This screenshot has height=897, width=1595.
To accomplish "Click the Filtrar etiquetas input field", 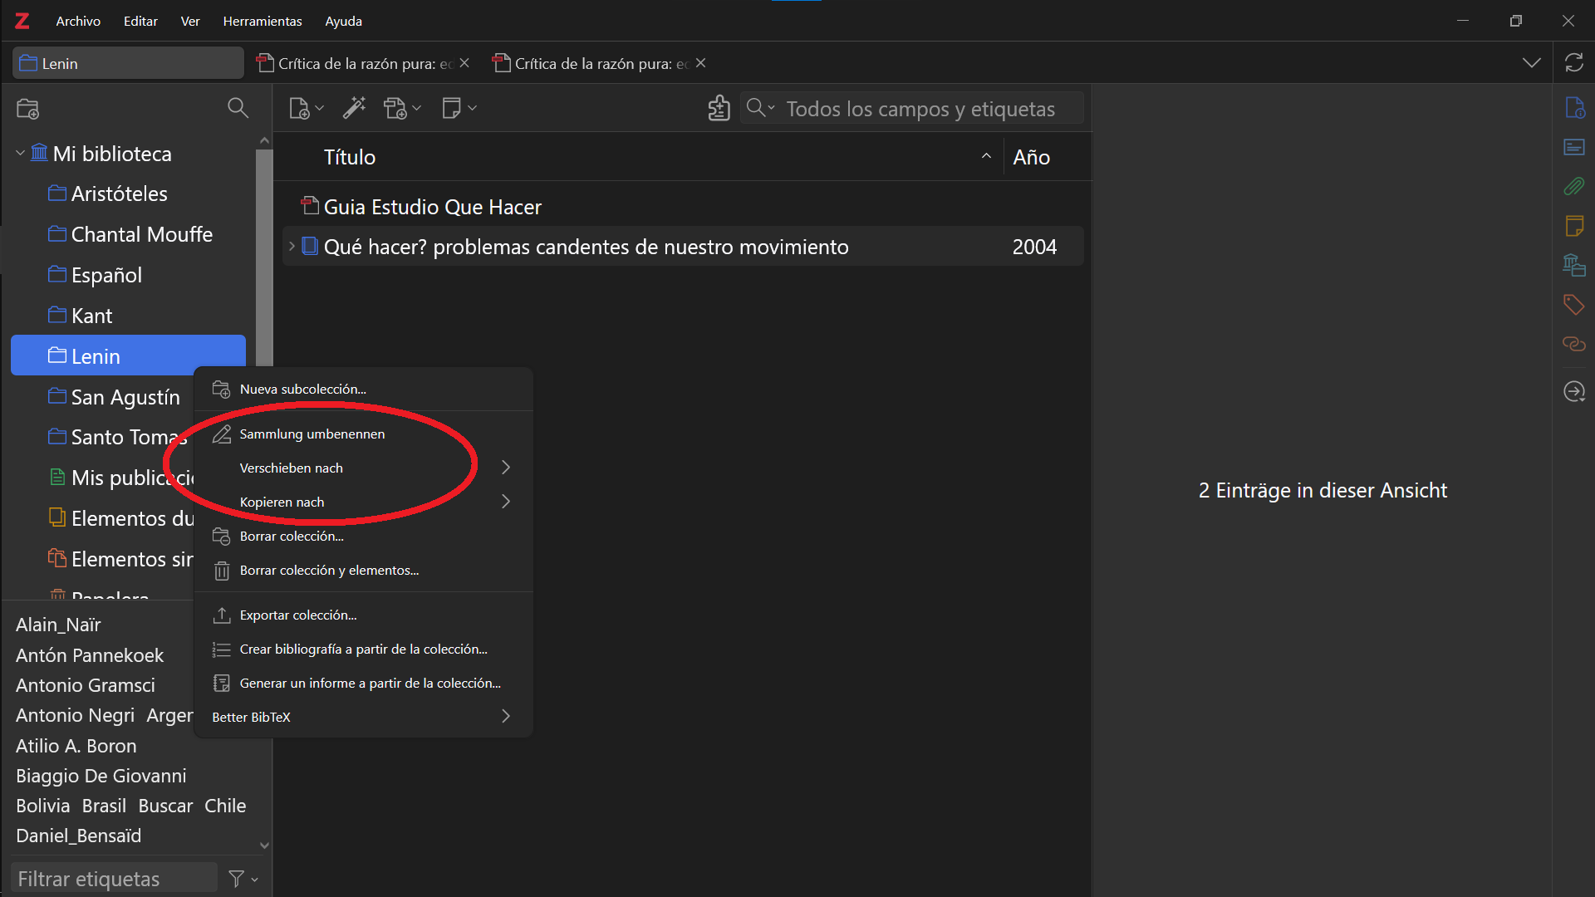I will click(114, 879).
